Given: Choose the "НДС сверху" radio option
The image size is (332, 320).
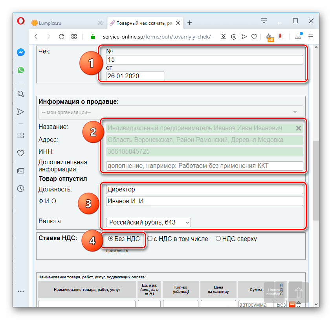Looking at the screenshot, I should [x=218, y=239].
